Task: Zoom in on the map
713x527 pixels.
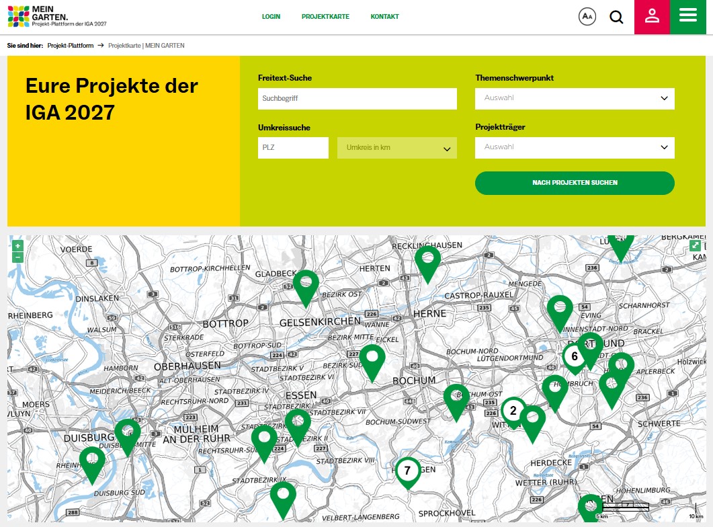Action: pos(17,246)
